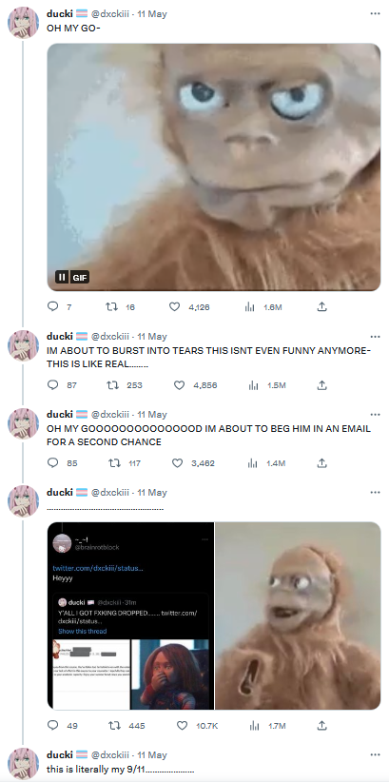Image resolution: width=389 pixels, height=782 pixels.
Task: Reply to the "OH MY GO-" tweet
Action: (53, 306)
